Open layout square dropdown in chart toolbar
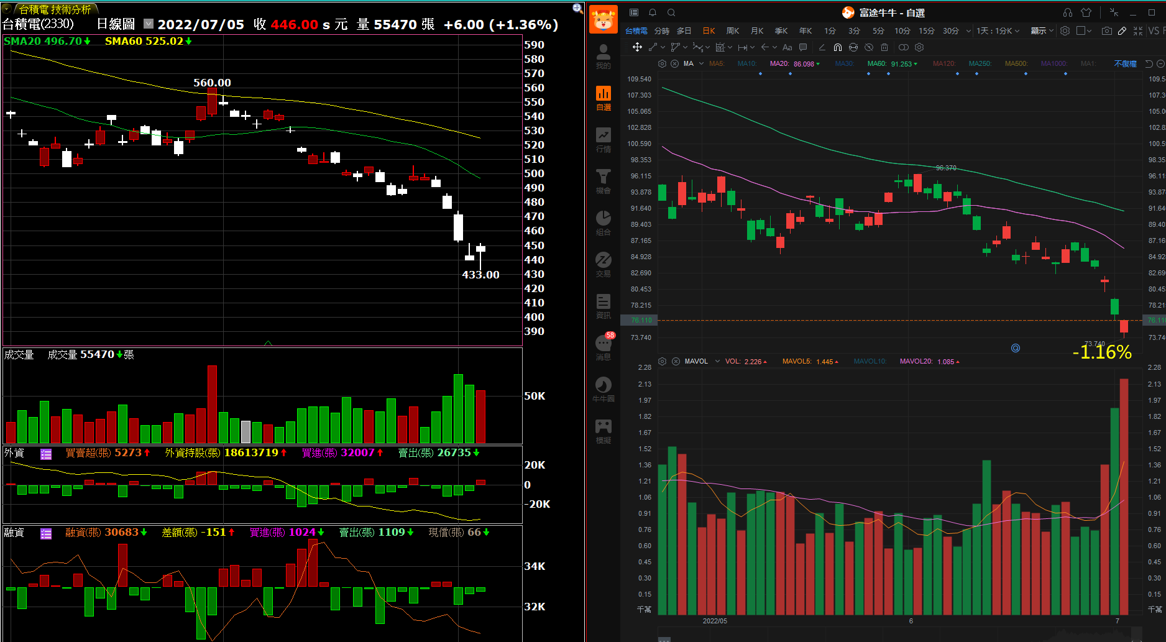This screenshot has width=1166, height=642. [1084, 30]
